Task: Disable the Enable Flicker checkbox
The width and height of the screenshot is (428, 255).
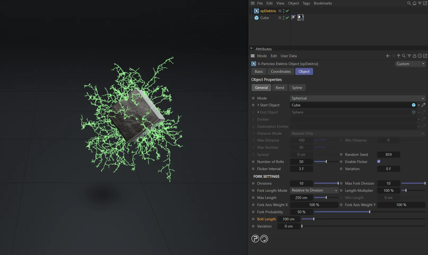Action: pos(379,161)
